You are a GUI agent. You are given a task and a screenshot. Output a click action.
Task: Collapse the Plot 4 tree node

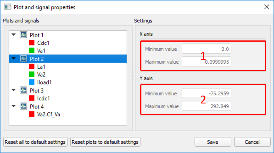(x=14, y=106)
